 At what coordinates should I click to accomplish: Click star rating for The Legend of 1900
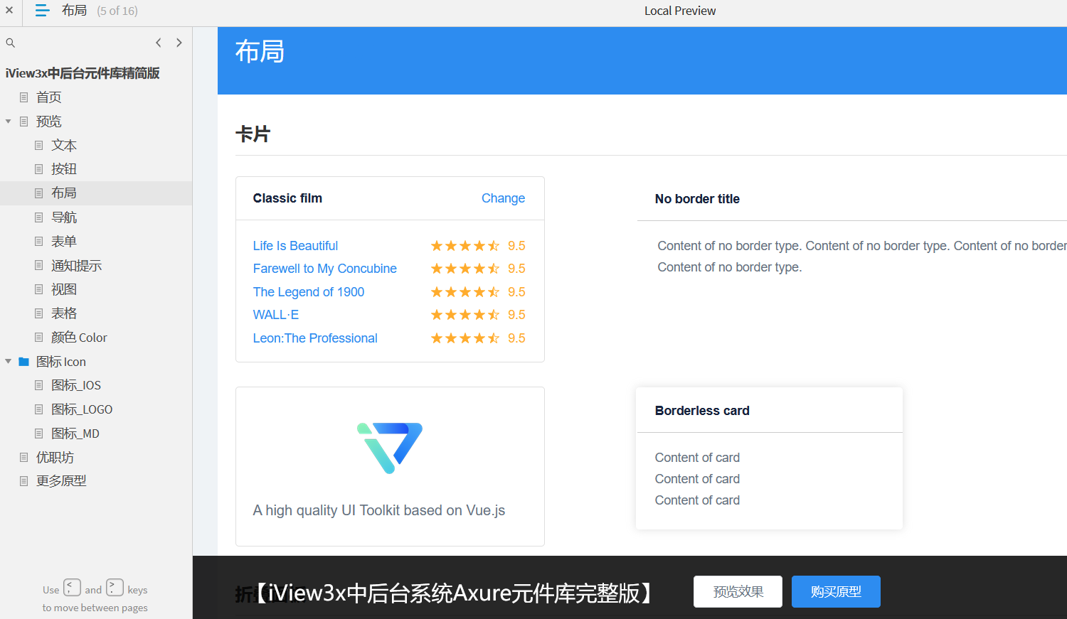(465, 292)
